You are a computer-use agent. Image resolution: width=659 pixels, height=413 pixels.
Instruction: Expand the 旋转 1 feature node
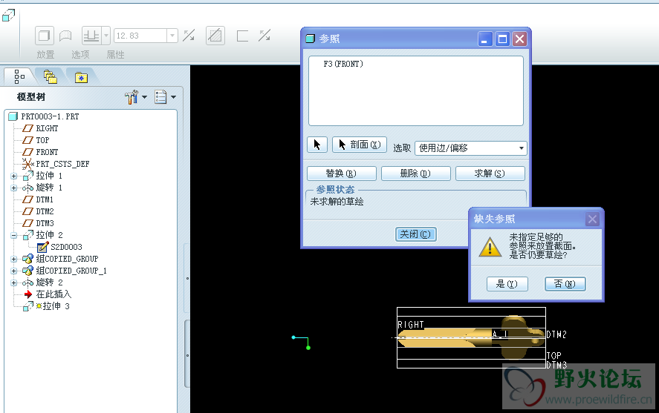(x=14, y=188)
